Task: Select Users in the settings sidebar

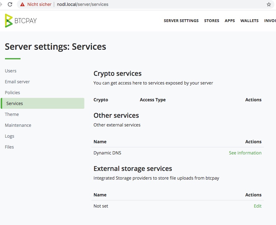Action: (11, 71)
